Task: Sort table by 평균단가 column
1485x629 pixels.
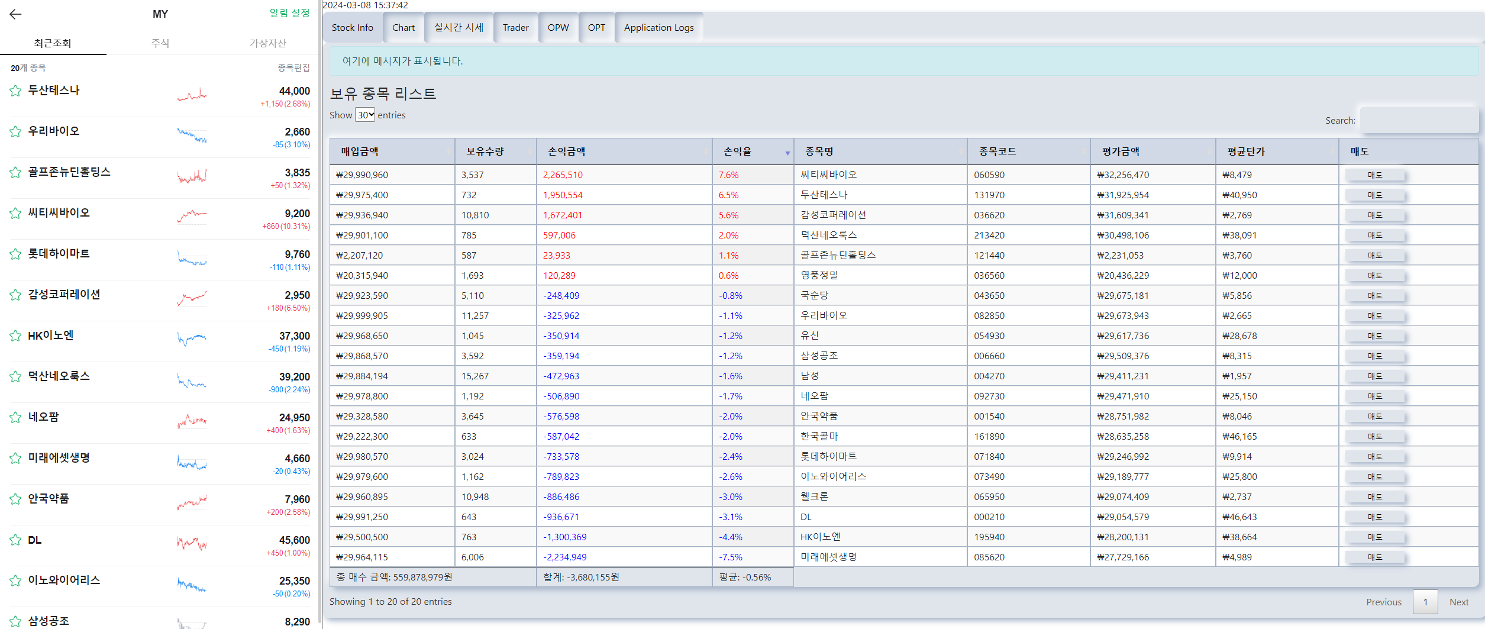Action: click(x=1277, y=151)
